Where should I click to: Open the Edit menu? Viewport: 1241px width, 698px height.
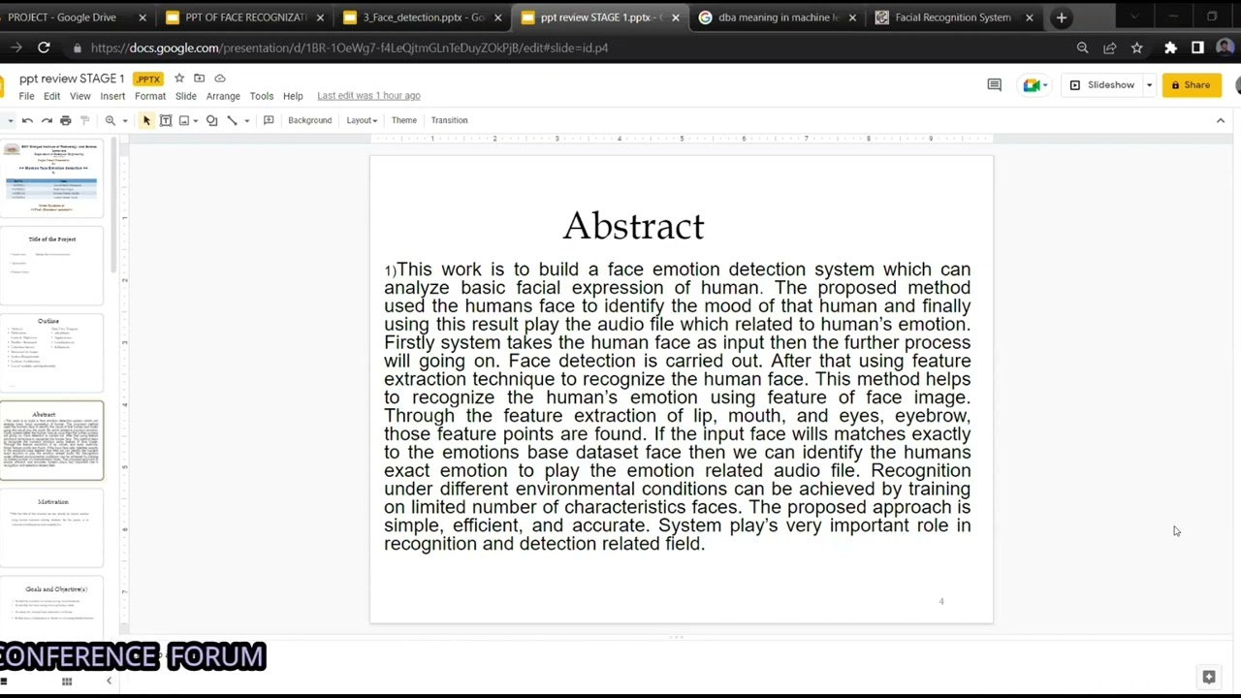pyautogui.click(x=51, y=96)
